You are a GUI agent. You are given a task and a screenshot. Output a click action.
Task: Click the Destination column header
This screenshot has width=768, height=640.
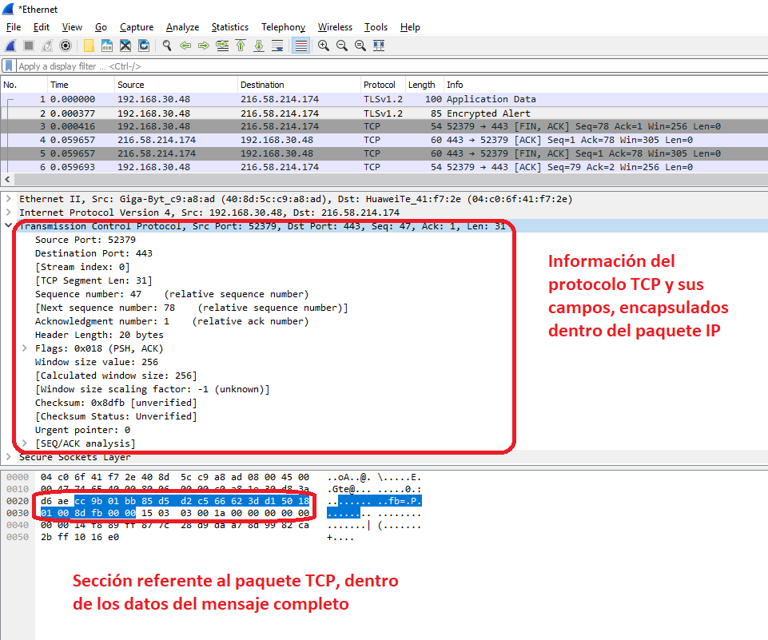pos(262,85)
